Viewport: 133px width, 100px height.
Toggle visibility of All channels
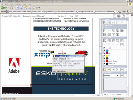click(x=104, y=48)
